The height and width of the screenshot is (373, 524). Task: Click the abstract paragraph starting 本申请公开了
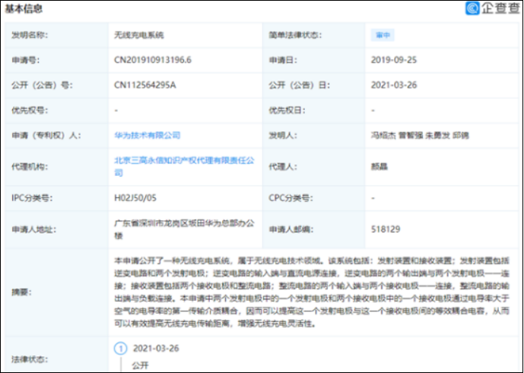tap(312, 292)
